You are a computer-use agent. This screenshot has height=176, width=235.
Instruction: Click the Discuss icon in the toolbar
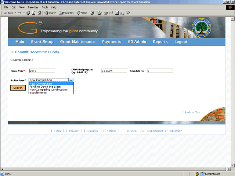click(x=117, y=13)
